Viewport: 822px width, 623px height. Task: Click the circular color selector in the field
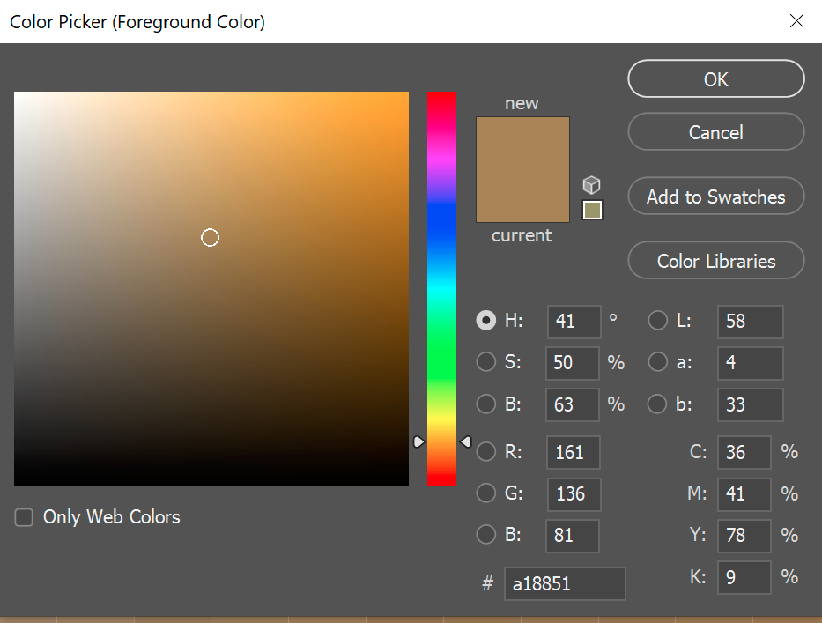tap(210, 237)
